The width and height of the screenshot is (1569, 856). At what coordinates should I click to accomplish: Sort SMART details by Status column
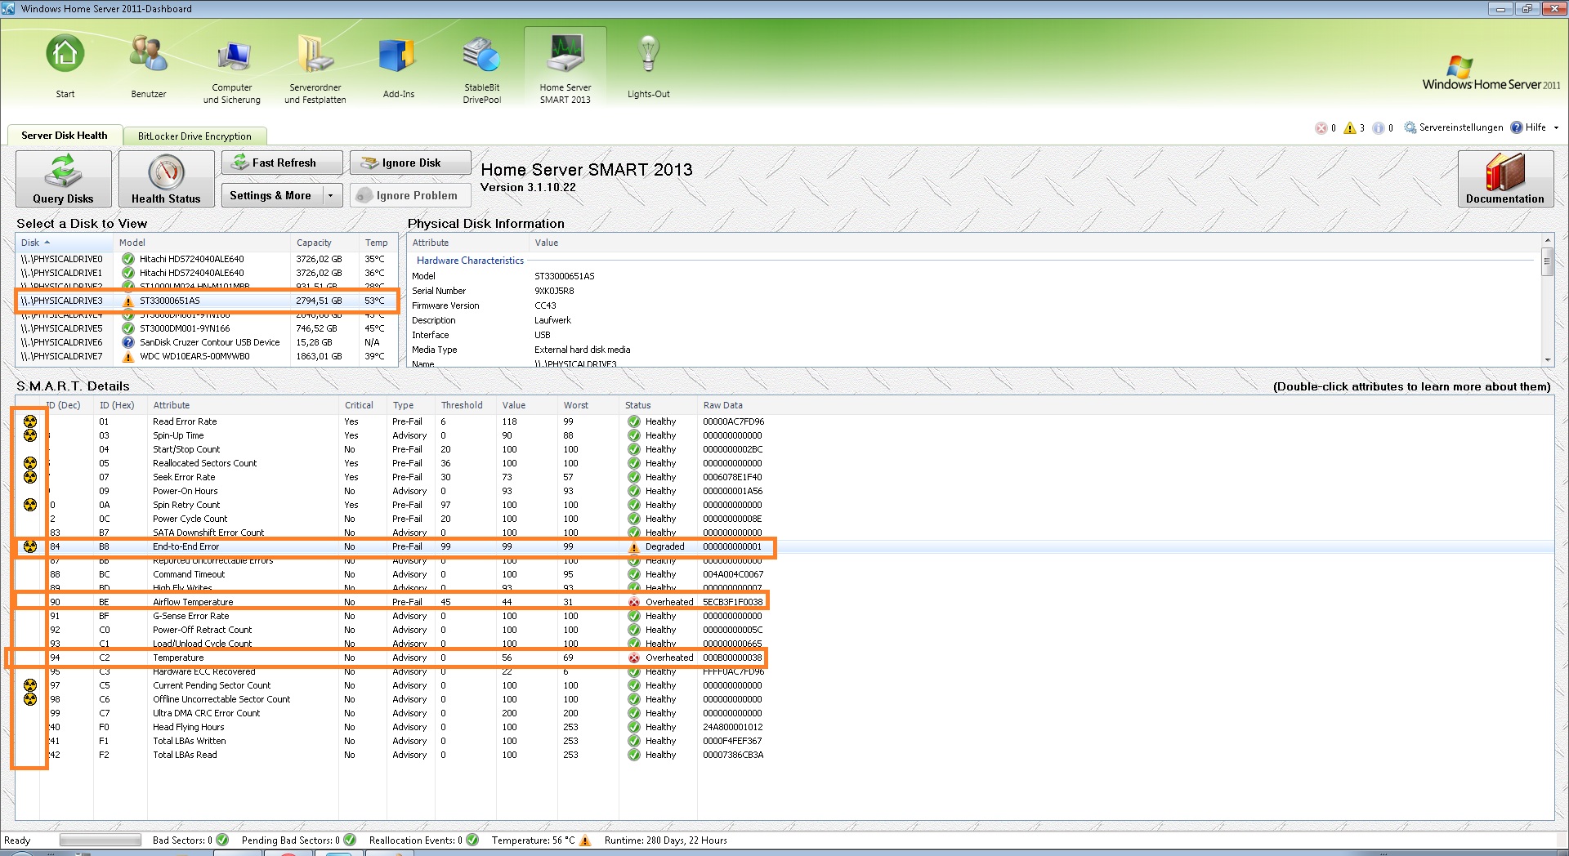point(658,405)
